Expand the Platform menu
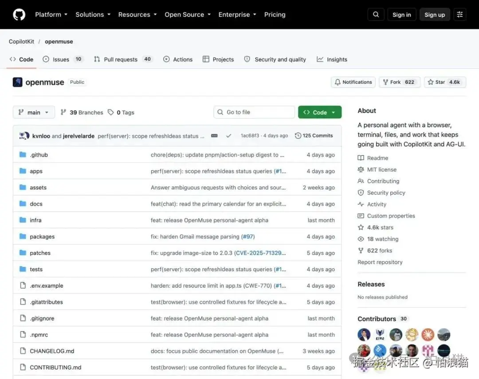This screenshot has width=479, height=379. [51, 14]
